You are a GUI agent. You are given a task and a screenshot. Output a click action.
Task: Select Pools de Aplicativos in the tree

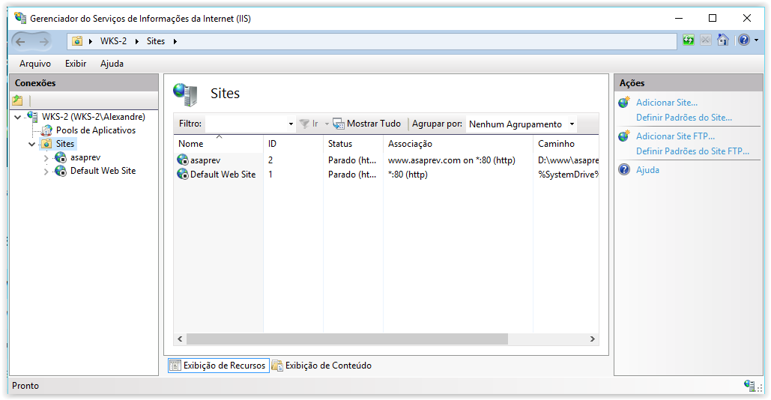(x=95, y=130)
